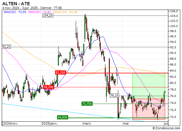Screen dimensions: 182x131
Task: Click the 92,20 dashed level label
Action: pos(6,47)
